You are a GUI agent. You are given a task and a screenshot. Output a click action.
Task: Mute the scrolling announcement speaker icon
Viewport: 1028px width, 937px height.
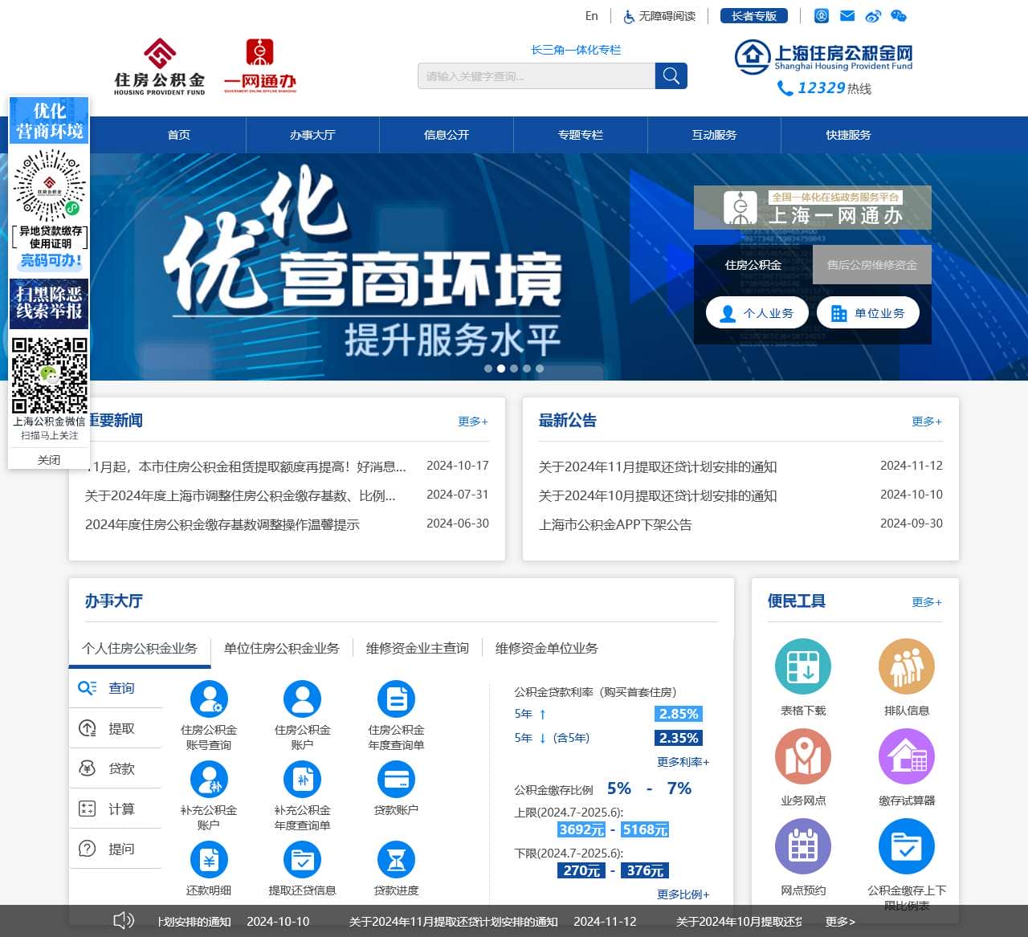point(124,921)
